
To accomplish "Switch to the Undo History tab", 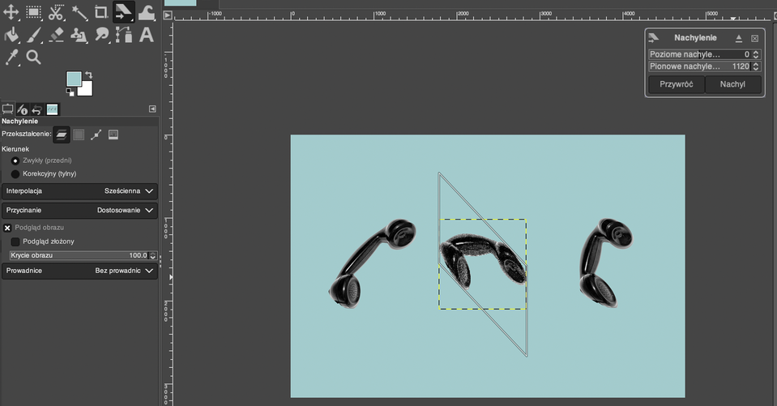I will click(37, 109).
